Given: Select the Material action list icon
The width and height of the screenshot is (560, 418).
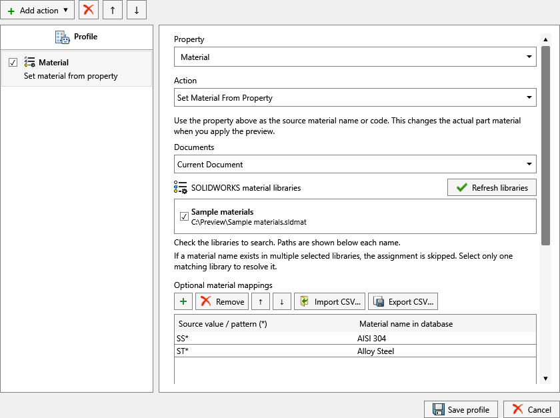Looking at the screenshot, I should 29,62.
